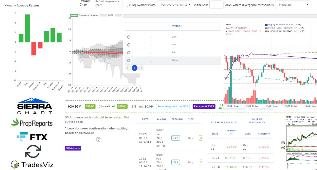Select page 1 in pagination

[x=135, y=68]
